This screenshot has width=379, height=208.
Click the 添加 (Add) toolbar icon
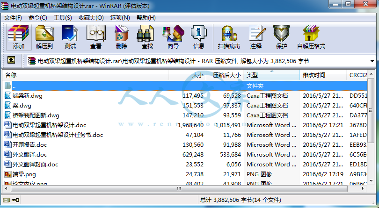tap(19, 37)
